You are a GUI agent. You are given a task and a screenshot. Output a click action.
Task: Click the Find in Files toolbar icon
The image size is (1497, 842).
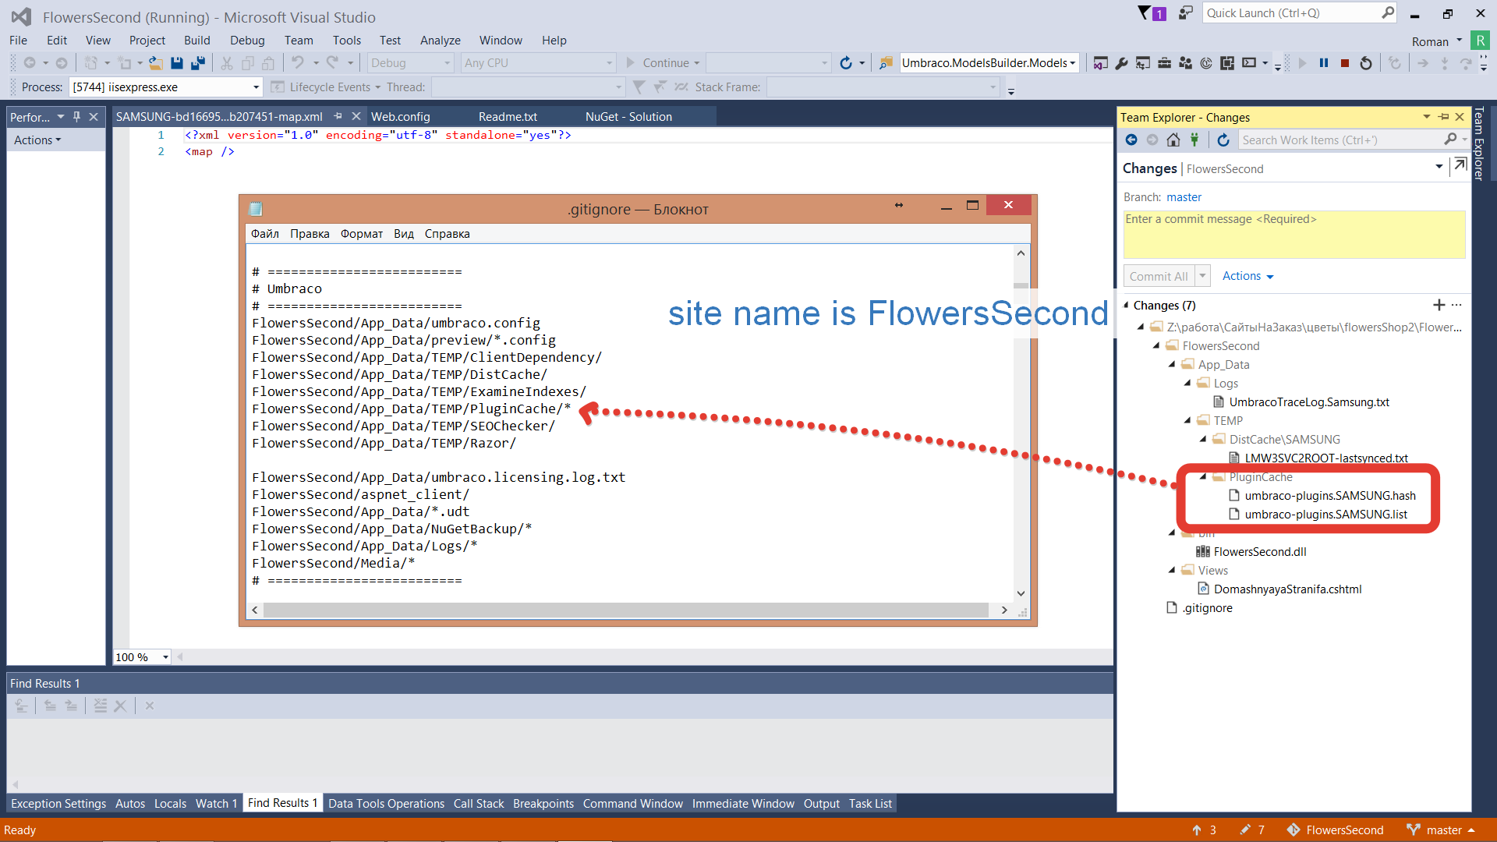coord(886,63)
